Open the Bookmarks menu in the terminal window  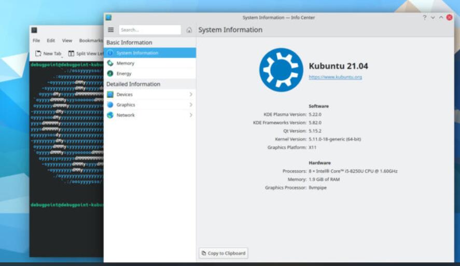point(91,40)
